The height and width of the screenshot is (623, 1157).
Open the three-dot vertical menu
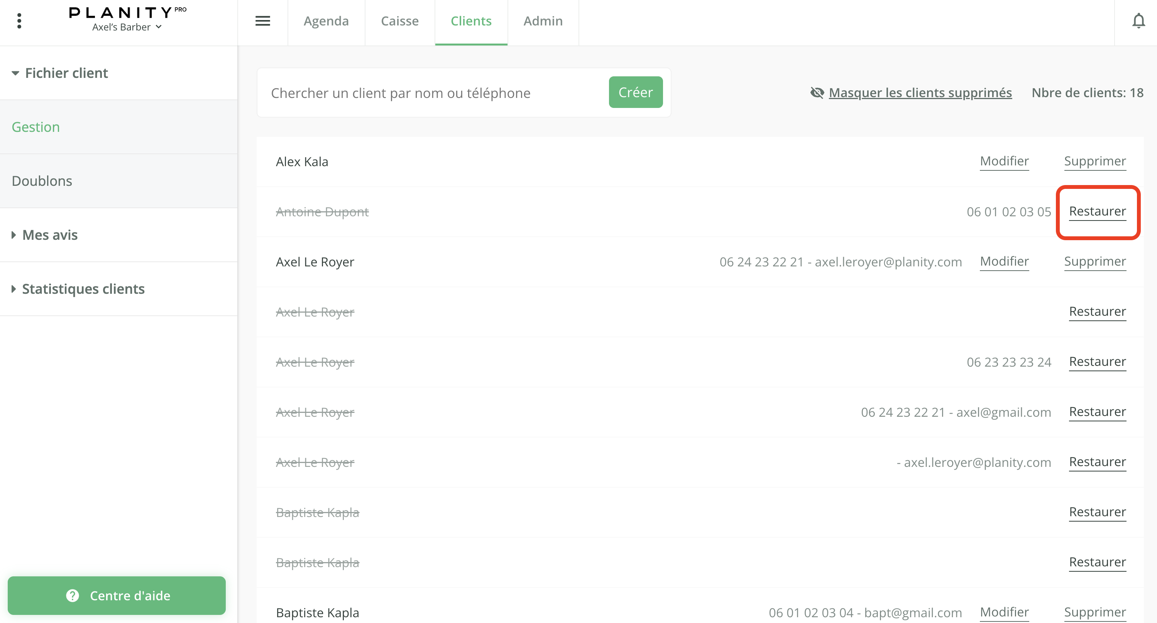tap(19, 21)
